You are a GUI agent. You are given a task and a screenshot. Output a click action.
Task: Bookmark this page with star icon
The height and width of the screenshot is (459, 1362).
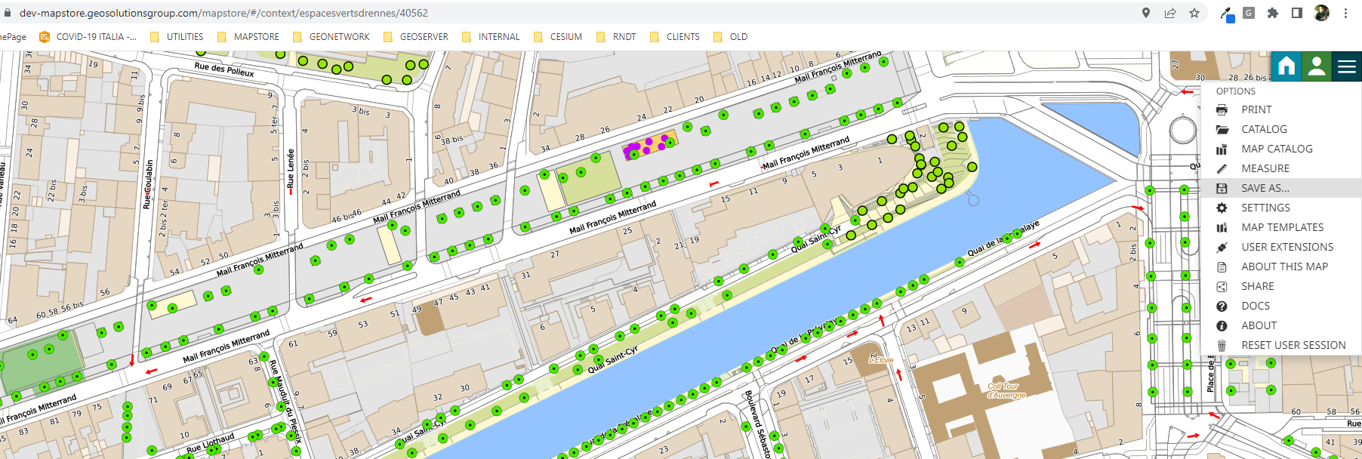(x=1194, y=13)
